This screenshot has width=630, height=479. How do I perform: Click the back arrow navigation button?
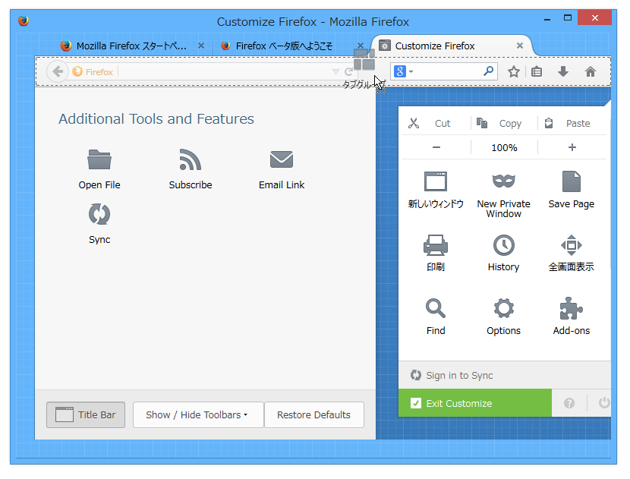click(x=58, y=71)
